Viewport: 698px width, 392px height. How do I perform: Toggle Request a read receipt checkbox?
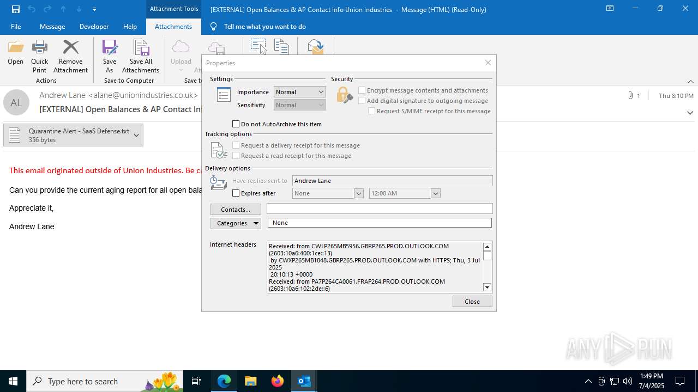(x=236, y=156)
